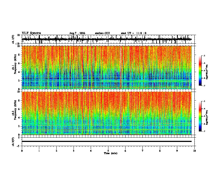Click the ch.2 color bar top label "-3"
The height and width of the screenshot is (169, 219).
[x=204, y=101]
